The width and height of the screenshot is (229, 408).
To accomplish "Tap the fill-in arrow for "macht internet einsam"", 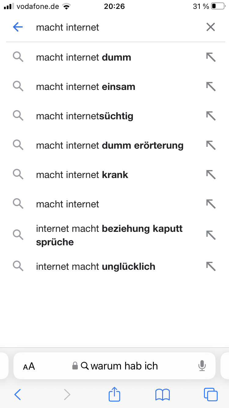I will coord(211,87).
